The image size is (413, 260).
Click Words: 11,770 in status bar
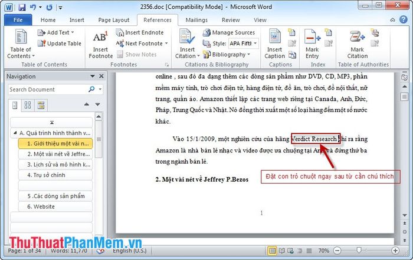[x=69, y=251]
